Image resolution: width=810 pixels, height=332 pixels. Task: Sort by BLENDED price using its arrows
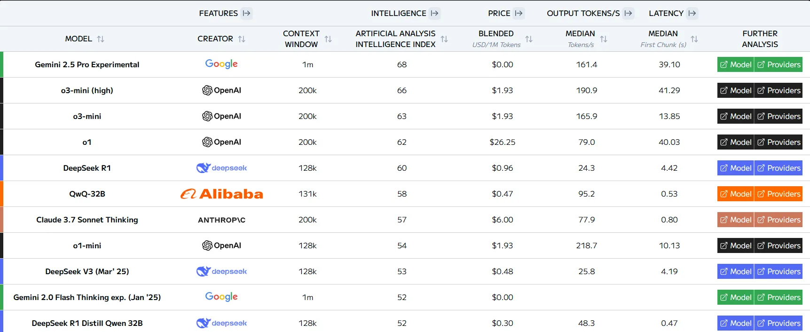pos(529,39)
